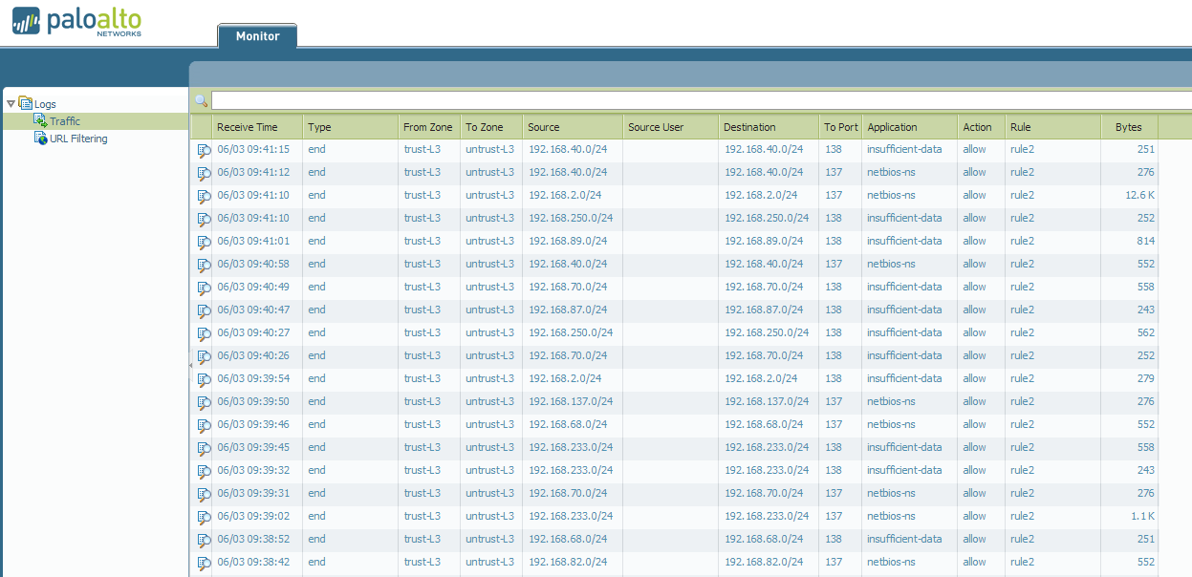Open details for the 1.1 K netbios-ns entry

tap(203, 516)
